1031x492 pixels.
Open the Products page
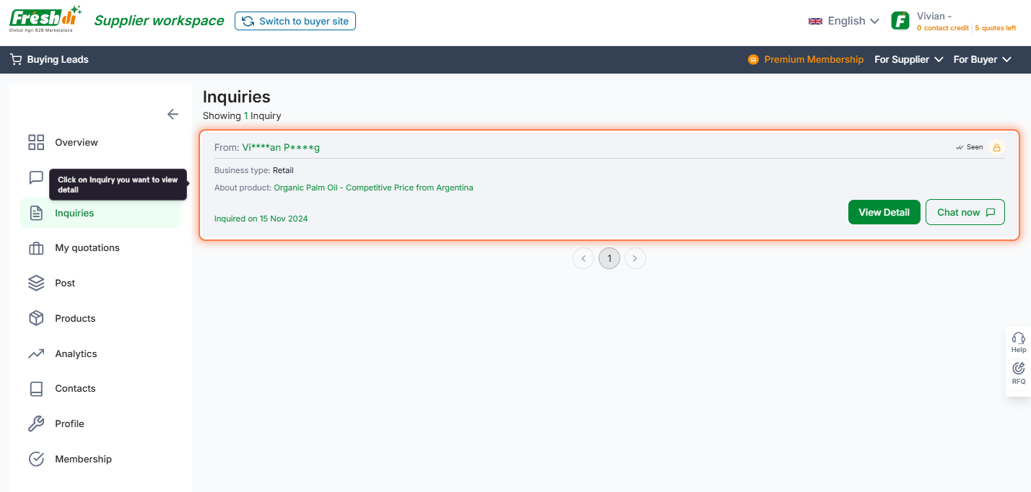75,318
